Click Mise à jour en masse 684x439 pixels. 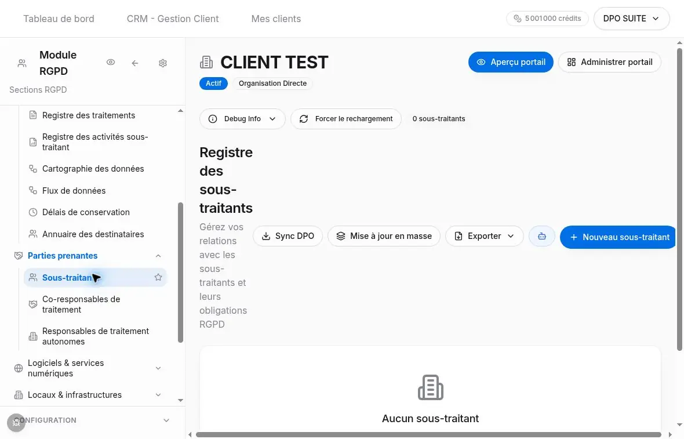[384, 236]
